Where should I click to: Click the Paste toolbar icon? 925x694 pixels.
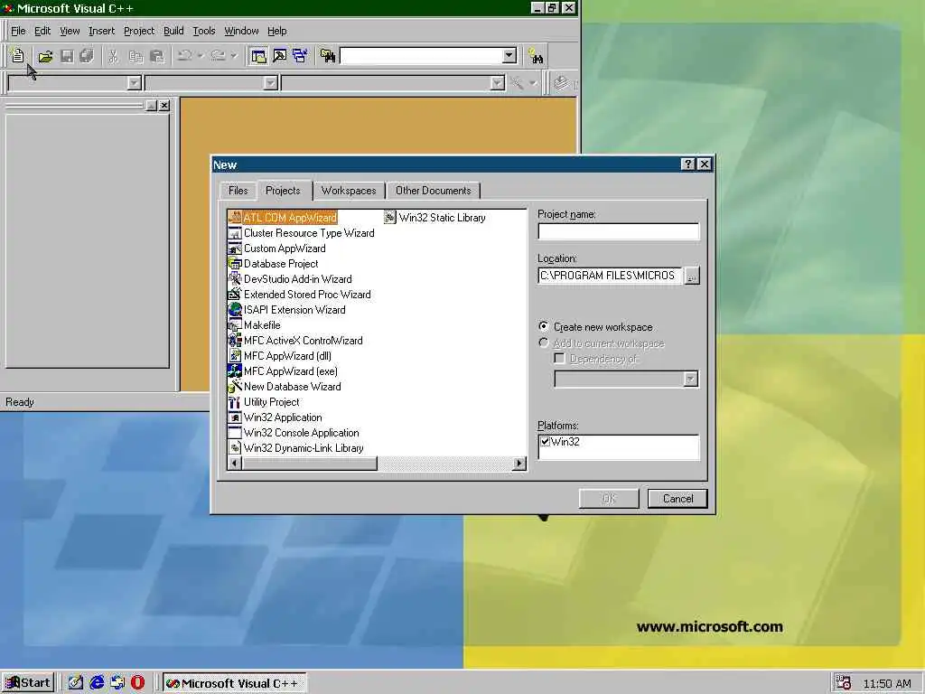[x=157, y=56]
